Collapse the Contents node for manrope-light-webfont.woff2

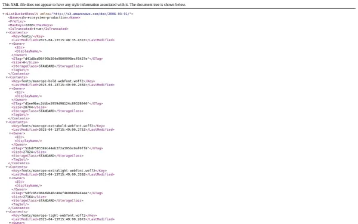(x=7, y=212)
